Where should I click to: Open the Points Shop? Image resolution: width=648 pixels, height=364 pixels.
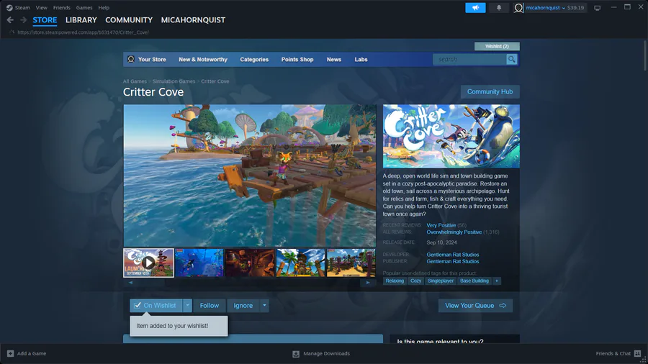[x=297, y=60]
